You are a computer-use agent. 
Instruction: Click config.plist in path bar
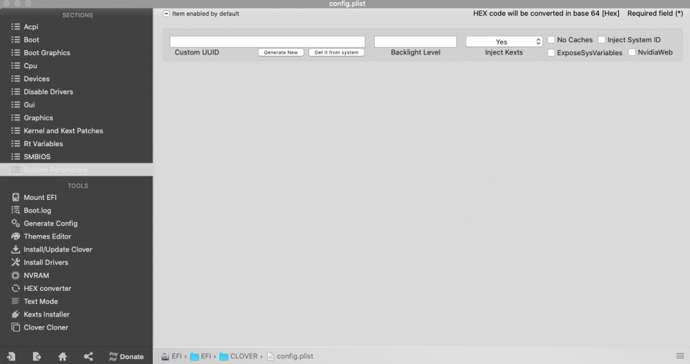290,356
